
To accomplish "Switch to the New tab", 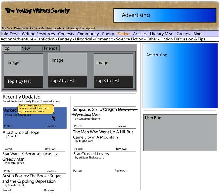I will [32, 48].
